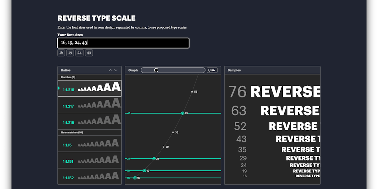The width and height of the screenshot is (378, 189).
Task: Click the green matched node at 19
Action: (x=144, y=171)
